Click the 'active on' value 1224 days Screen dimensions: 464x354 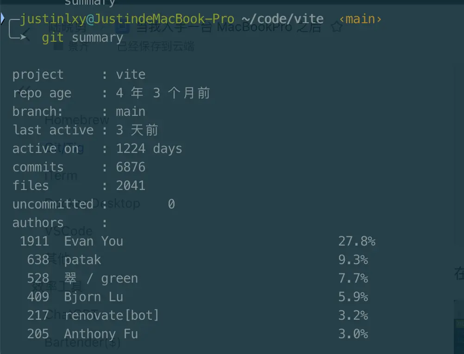click(149, 149)
